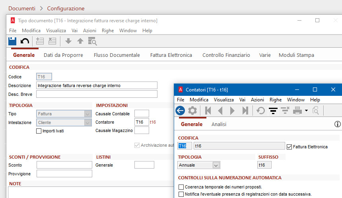
Task: Open Modifica menu in Tipo documento window
Action: pyautogui.click(x=31, y=31)
